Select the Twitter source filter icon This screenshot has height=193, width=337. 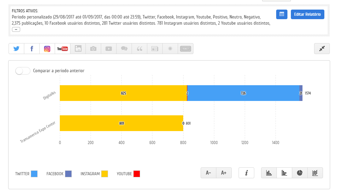pos(16,49)
